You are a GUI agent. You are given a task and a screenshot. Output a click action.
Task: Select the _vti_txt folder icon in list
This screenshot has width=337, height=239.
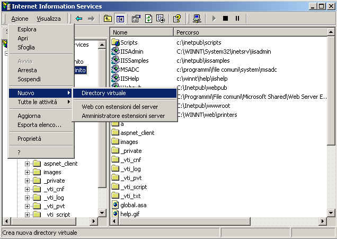pos(116,195)
